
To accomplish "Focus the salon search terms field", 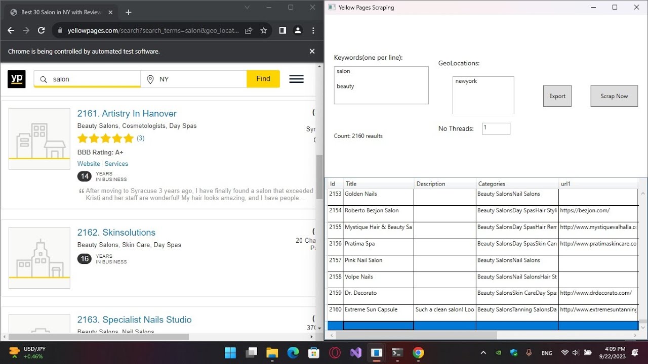I will (x=87, y=79).
